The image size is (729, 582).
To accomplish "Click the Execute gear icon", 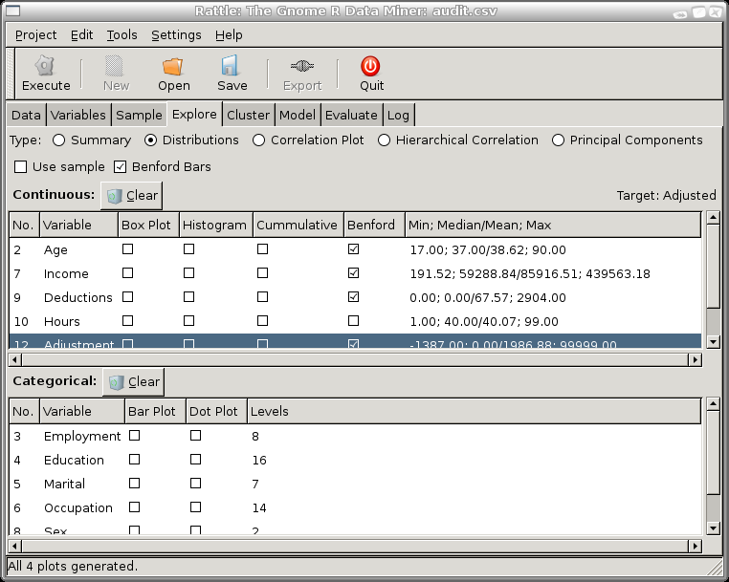I will pyautogui.click(x=45, y=66).
